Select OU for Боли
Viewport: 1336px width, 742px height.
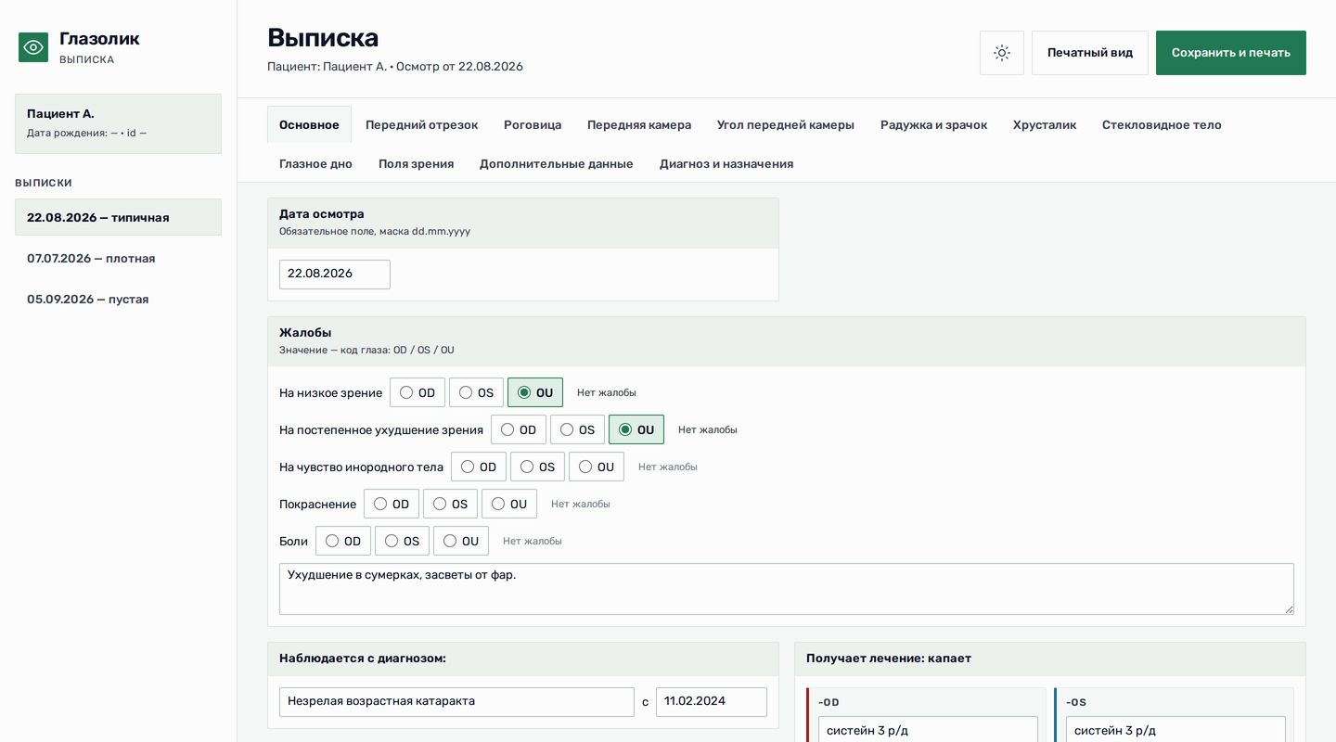(461, 541)
